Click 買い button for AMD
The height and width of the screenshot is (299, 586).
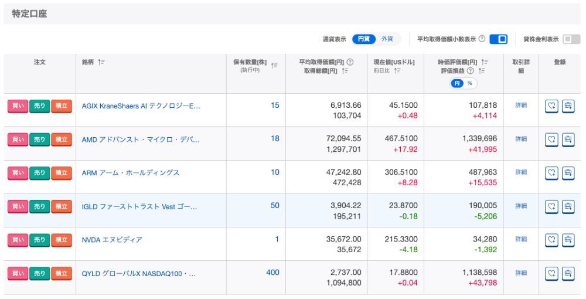click(18, 140)
